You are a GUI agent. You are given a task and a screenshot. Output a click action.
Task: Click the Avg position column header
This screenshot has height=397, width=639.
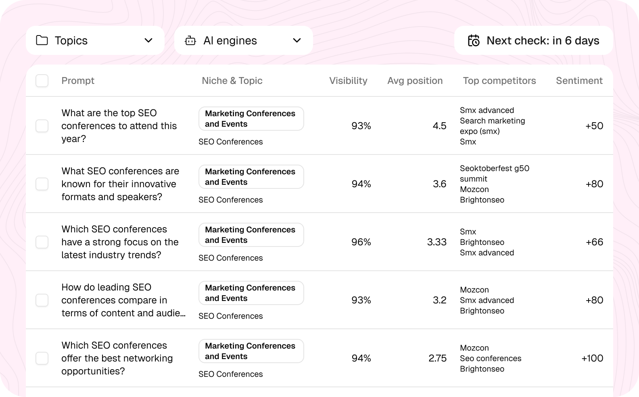[415, 81]
